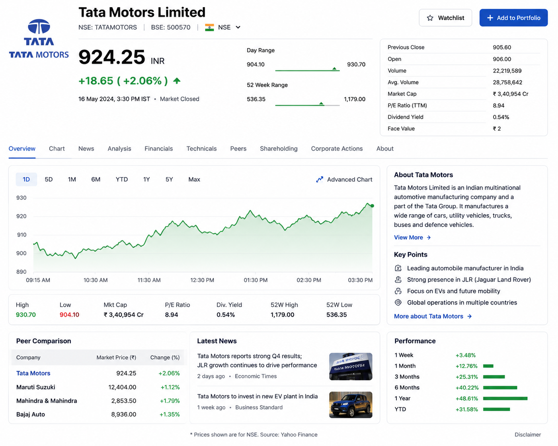Viewport: 558px width, 446px height.
Task: Click the Previous Close value 905.60
Action: click(x=502, y=47)
